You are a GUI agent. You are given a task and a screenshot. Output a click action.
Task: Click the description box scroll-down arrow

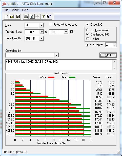(x=114, y=68)
